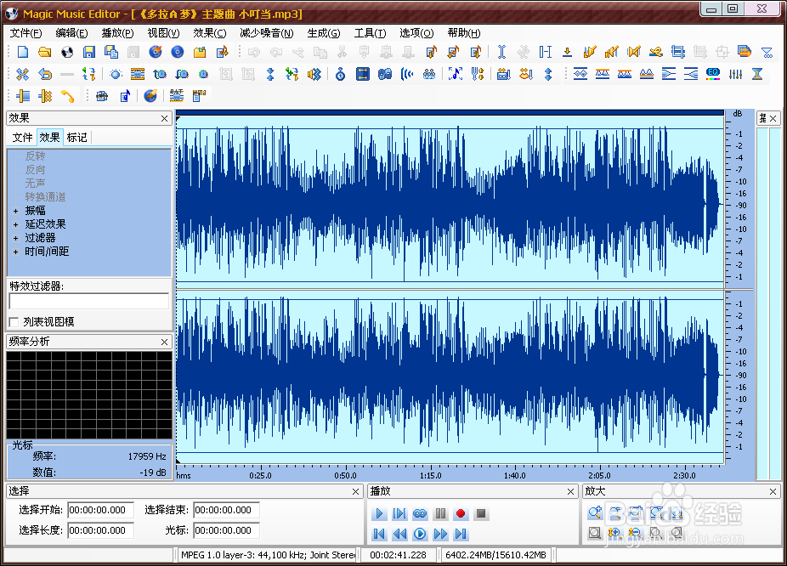Viewport: 787px width, 566px height.
Task: Open the 效果(C) menu
Action: click(x=210, y=33)
